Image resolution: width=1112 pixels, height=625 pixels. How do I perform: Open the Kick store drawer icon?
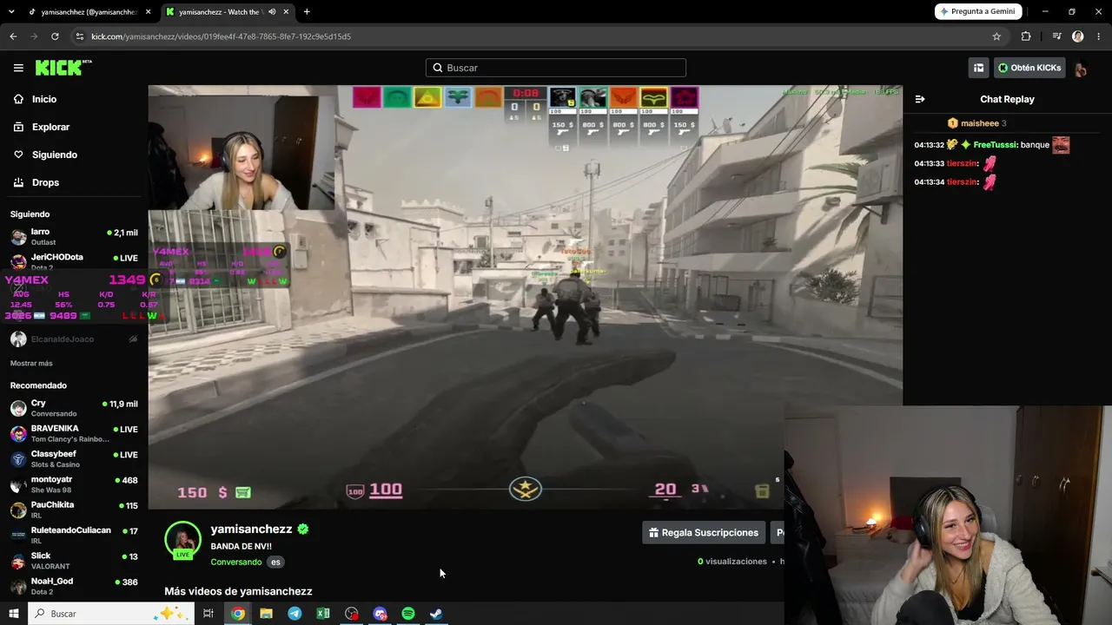978,68
